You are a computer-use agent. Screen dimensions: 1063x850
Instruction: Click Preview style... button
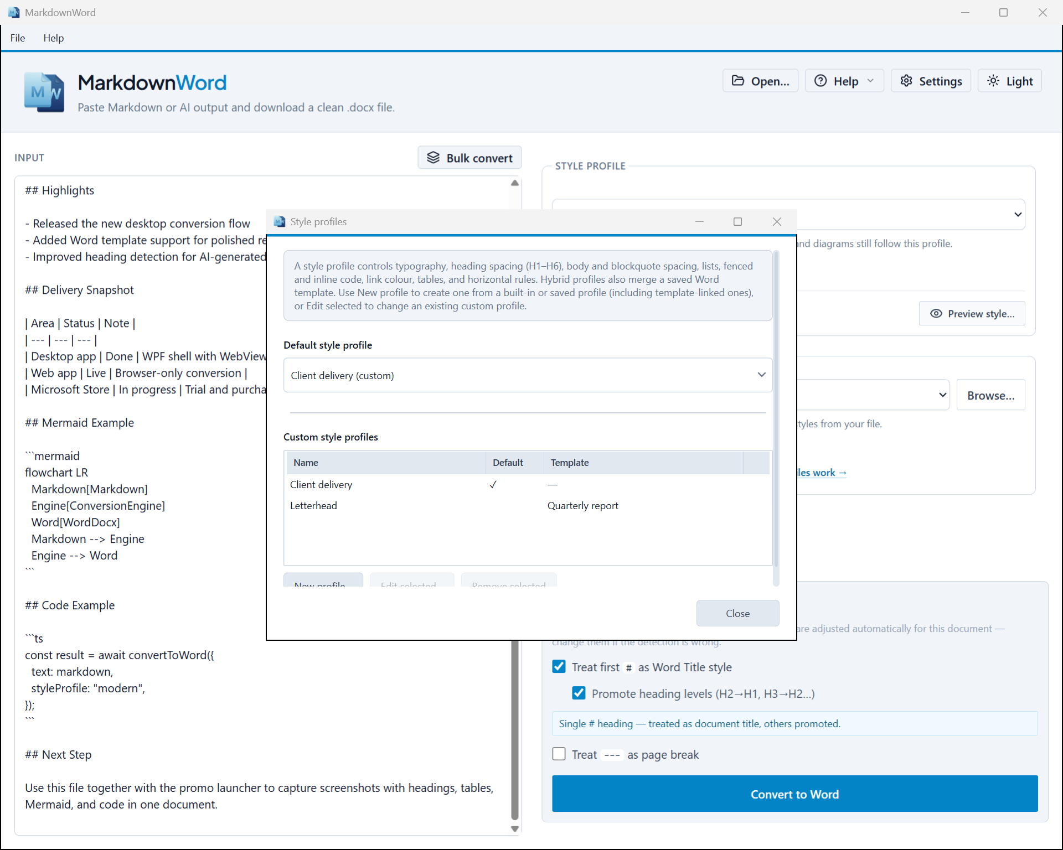(972, 314)
